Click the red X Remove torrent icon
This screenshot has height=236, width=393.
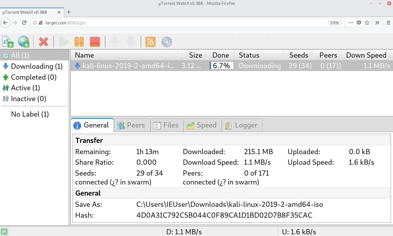43,42
